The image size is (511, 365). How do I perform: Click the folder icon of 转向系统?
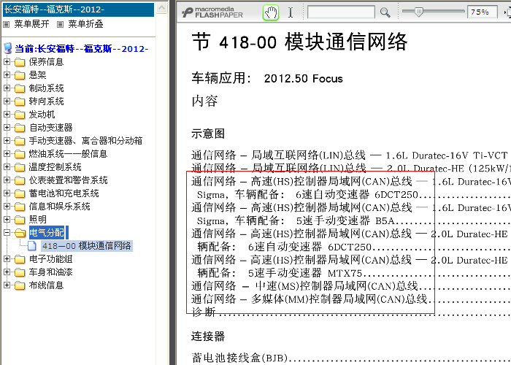(x=20, y=101)
